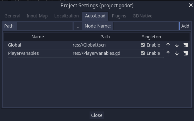This screenshot has height=121, width=194.
Task: Move the Global autoload up
Action: 168,45
